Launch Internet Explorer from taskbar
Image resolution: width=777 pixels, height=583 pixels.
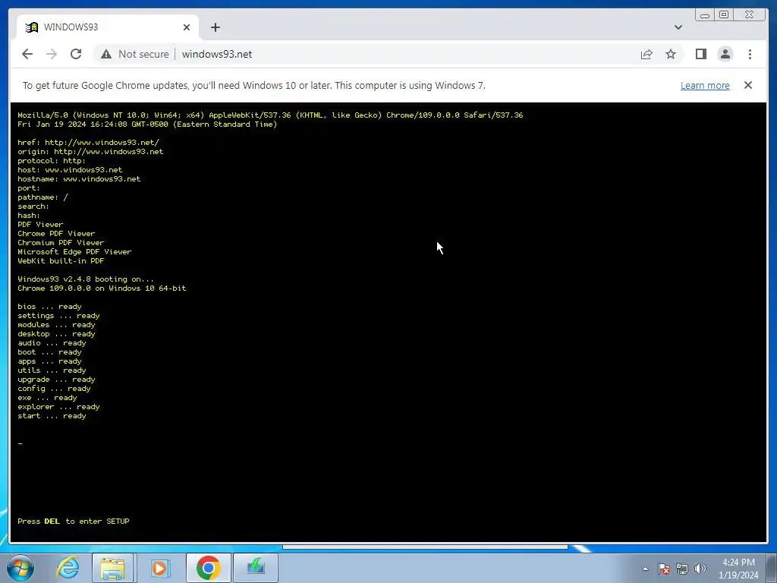click(x=68, y=568)
